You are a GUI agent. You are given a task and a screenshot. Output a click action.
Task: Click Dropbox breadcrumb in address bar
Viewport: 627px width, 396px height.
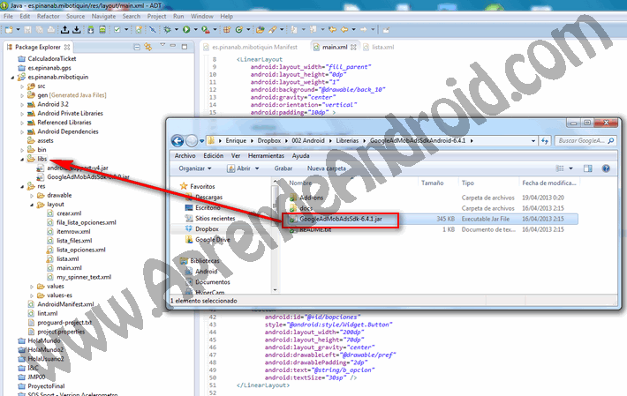269,140
